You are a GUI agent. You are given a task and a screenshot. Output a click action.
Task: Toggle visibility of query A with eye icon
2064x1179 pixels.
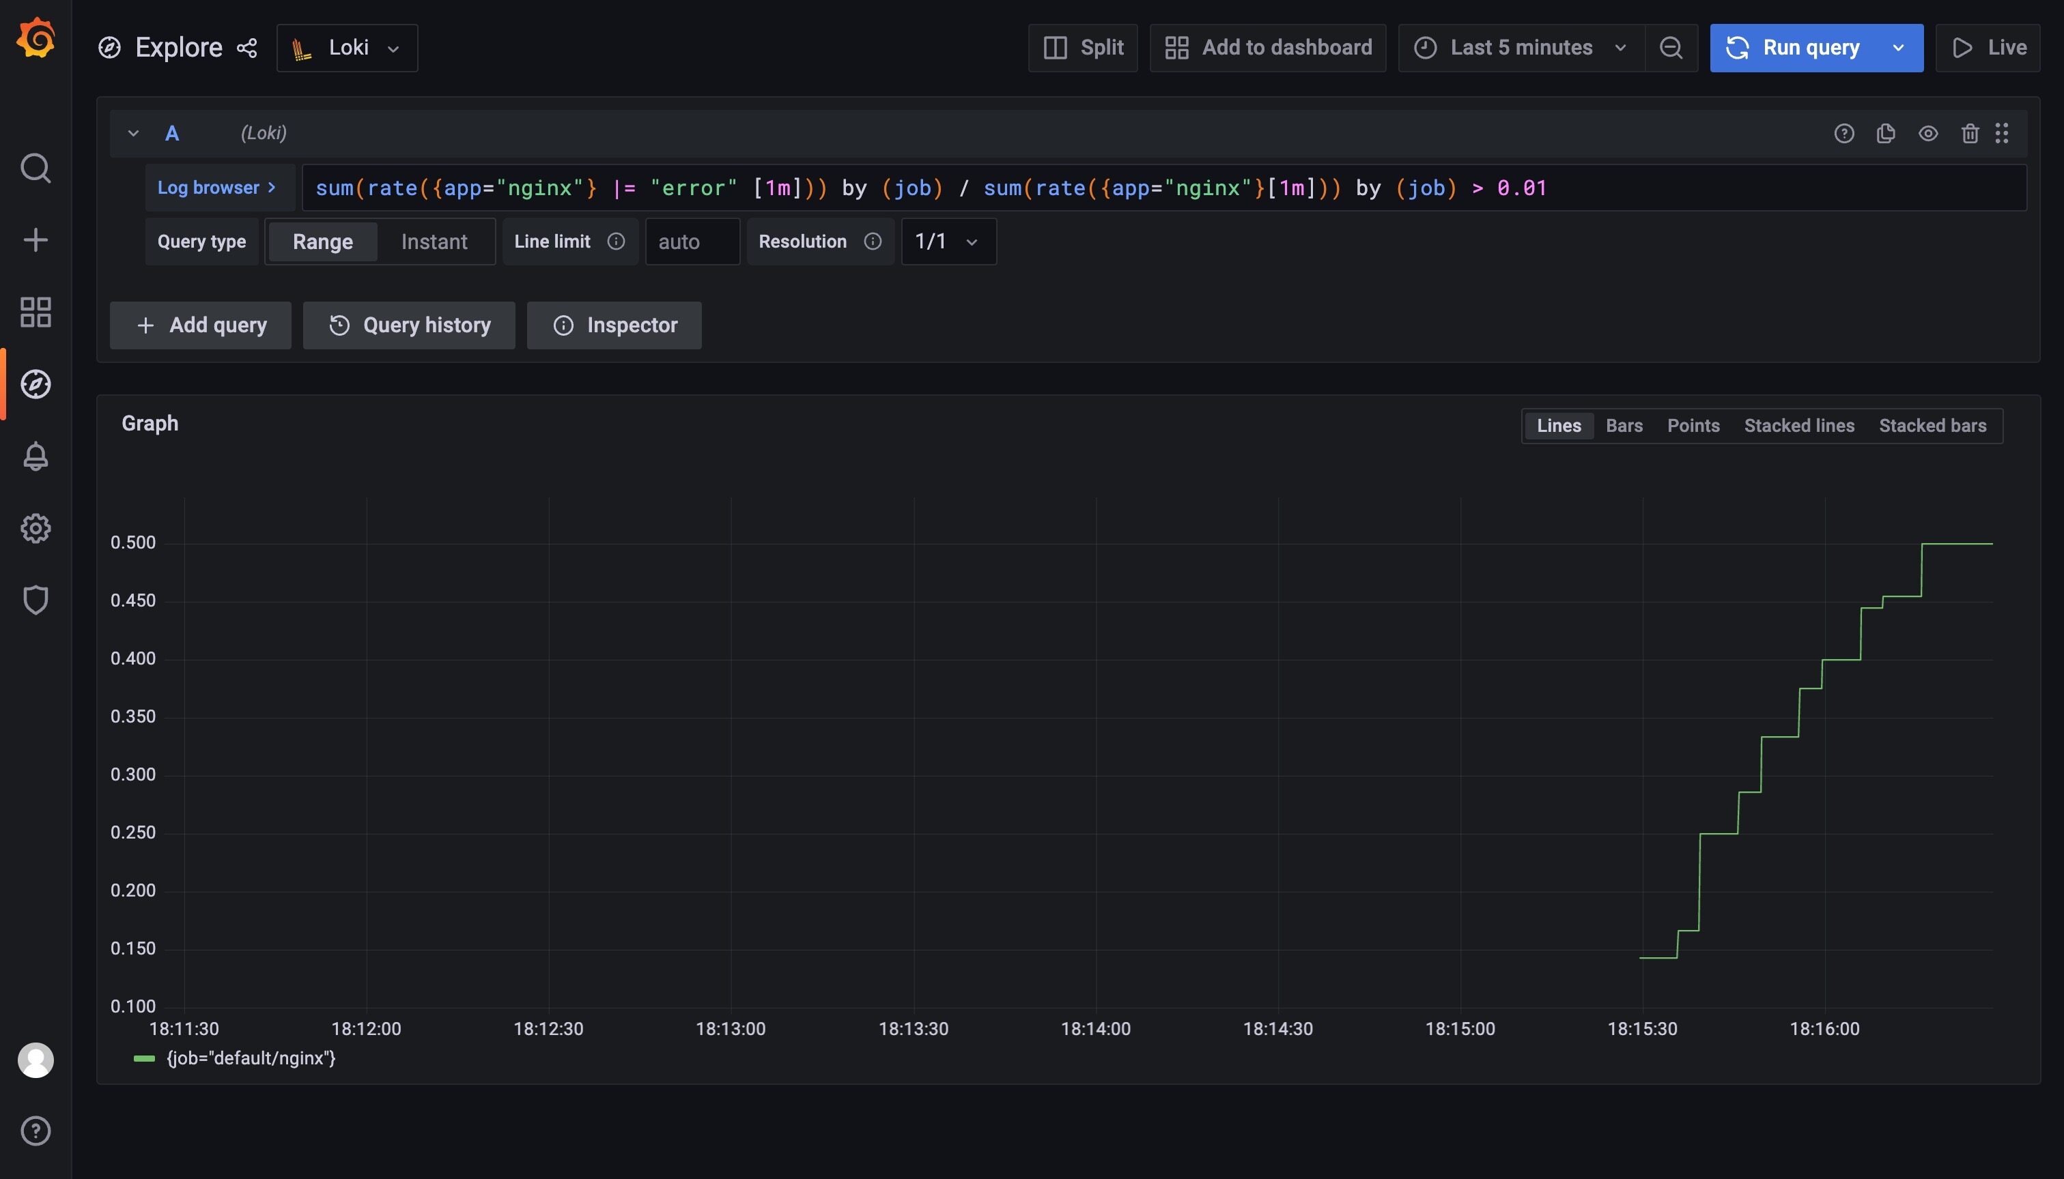1928,134
